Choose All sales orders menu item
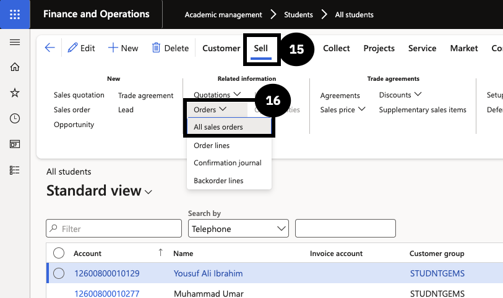The height and width of the screenshot is (298, 503). point(229,127)
